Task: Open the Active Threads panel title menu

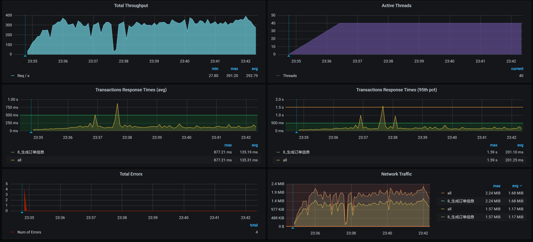Action: tap(396, 5)
